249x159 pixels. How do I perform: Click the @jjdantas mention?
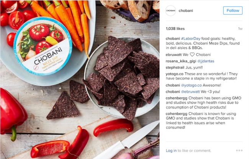(206, 61)
